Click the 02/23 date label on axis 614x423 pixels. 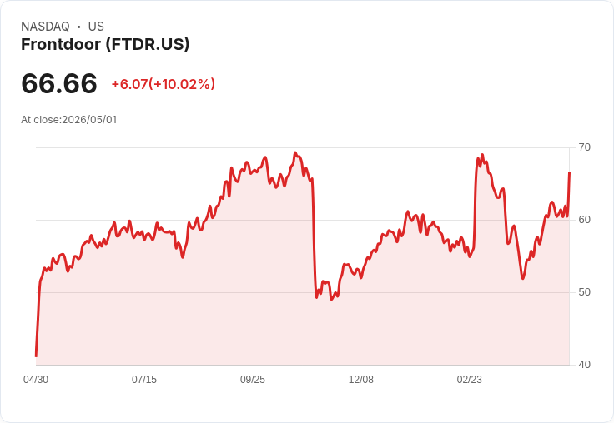(x=469, y=379)
